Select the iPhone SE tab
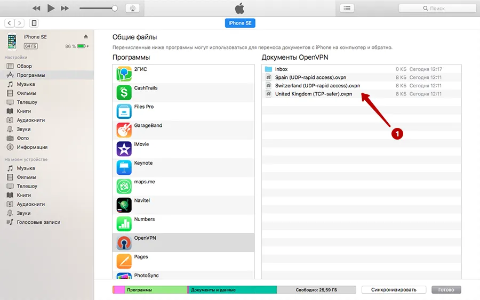The height and width of the screenshot is (300, 480). (x=240, y=23)
